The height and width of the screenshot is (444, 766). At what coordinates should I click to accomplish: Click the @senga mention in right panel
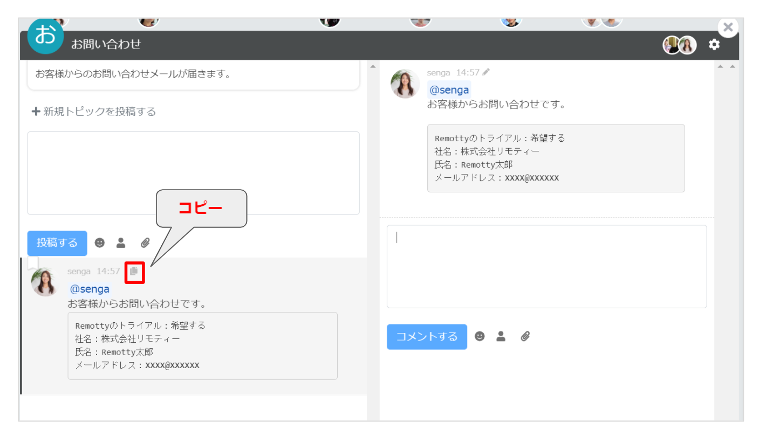pyautogui.click(x=449, y=90)
